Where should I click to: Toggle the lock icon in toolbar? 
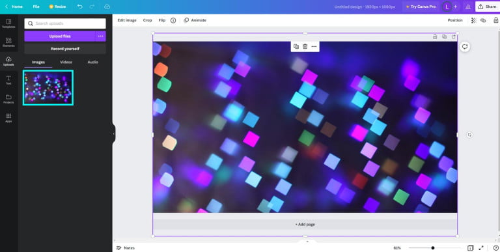[495, 20]
